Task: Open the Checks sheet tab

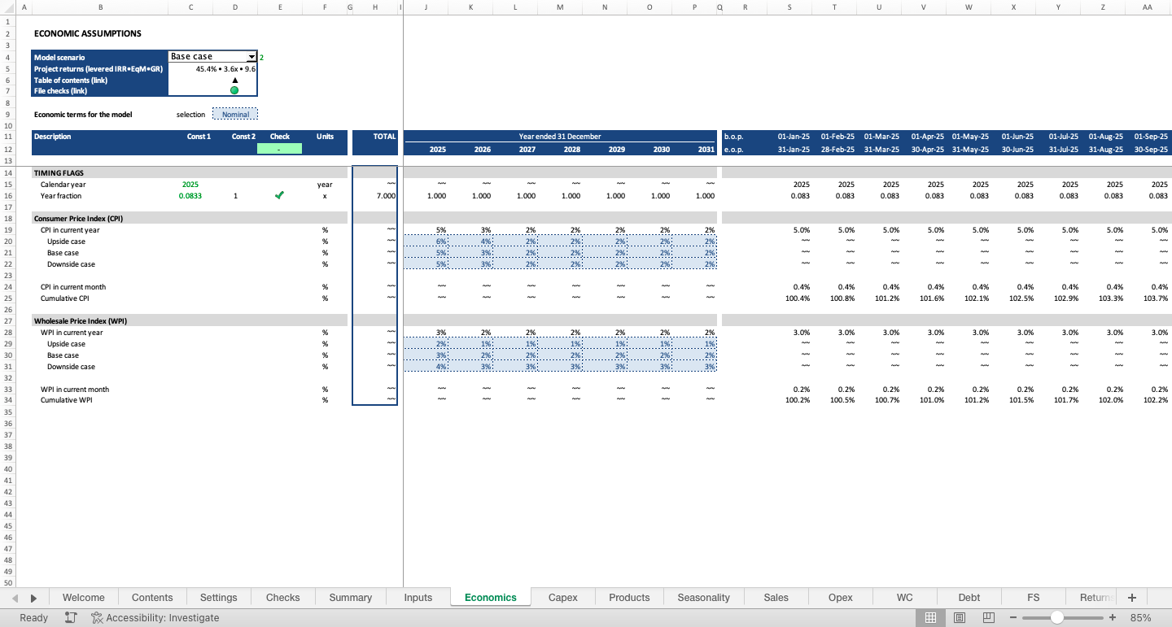Action: click(283, 597)
